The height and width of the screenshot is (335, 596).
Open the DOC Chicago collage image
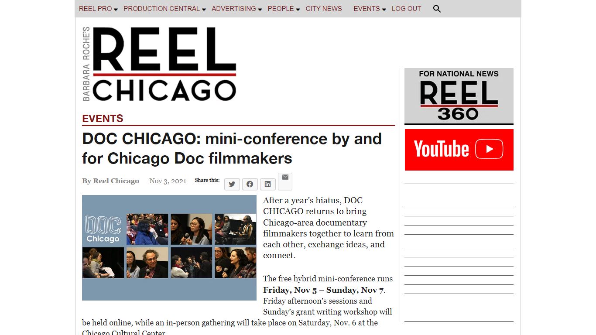[x=169, y=248]
